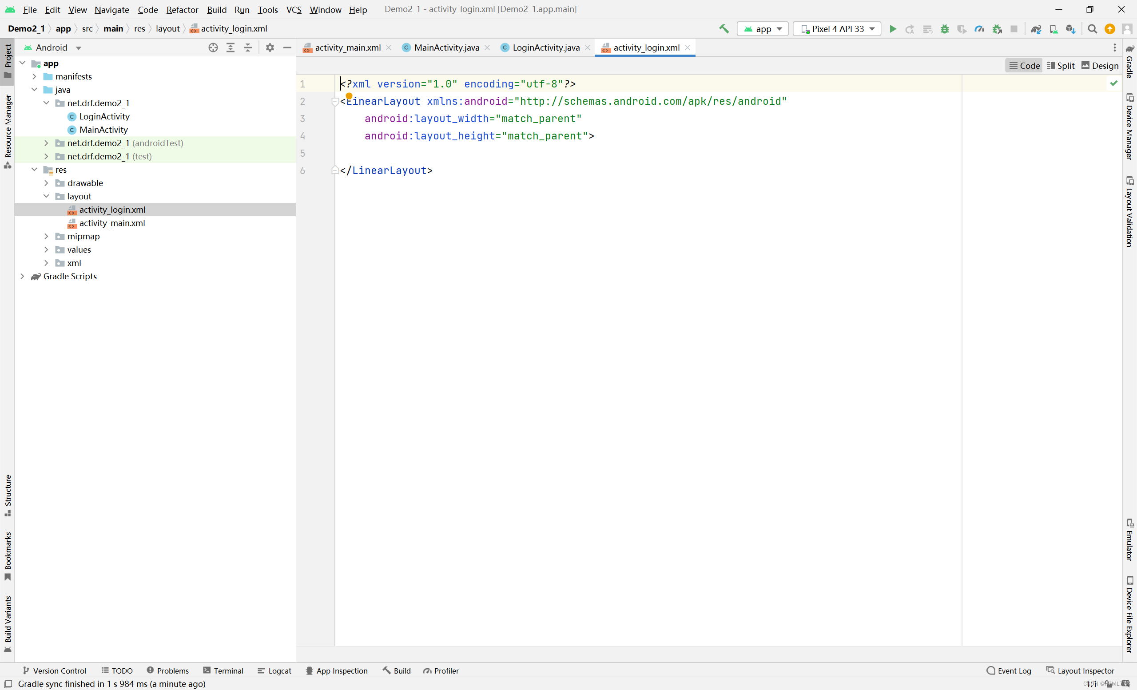Expand the Gradle Scripts tree node
Screen dimensions: 1137x690
(x=22, y=276)
